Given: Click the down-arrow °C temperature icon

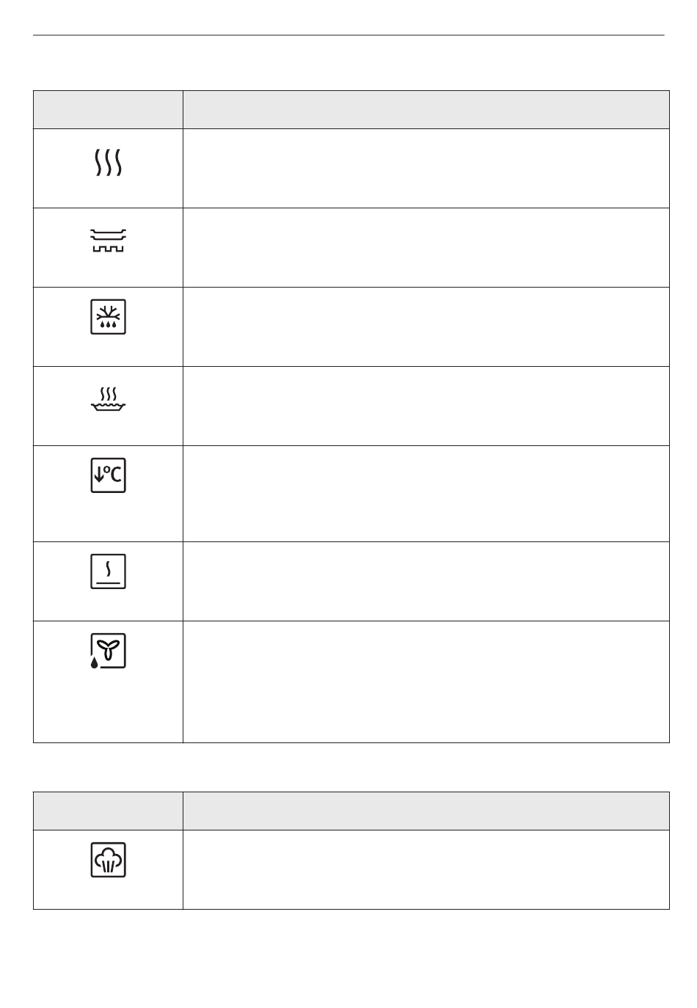Looking at the screenshot, I should (x=108, y=475).
